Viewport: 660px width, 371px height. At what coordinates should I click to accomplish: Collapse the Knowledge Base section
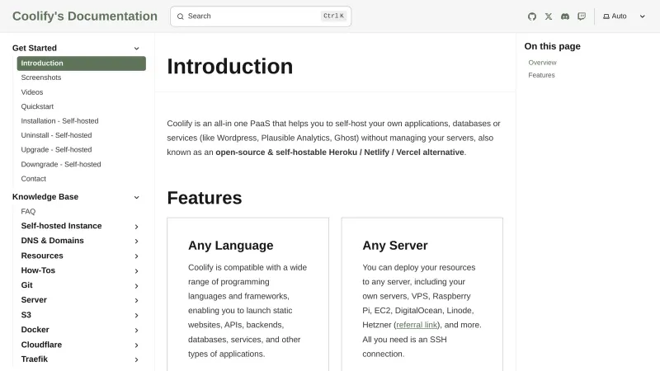136,197
